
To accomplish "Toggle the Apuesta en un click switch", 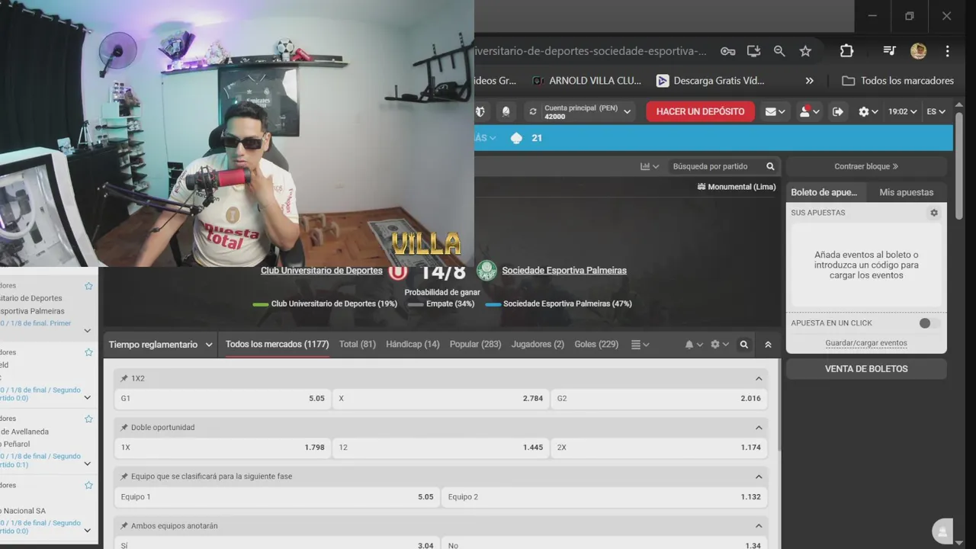I will click(928, 323).
